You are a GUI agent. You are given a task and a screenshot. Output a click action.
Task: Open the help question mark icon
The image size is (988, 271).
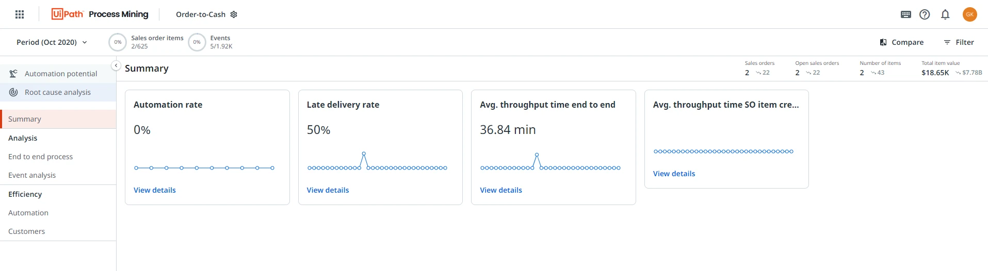click(x=925, y=14)
